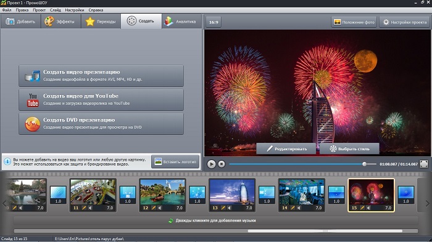The width and height of the screenshot is (432, 242).
Task: Toggle the speaker icon on slide 13
Action: tap(229, 208)
